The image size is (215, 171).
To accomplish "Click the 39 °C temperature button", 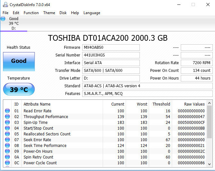I will (19, 89).
